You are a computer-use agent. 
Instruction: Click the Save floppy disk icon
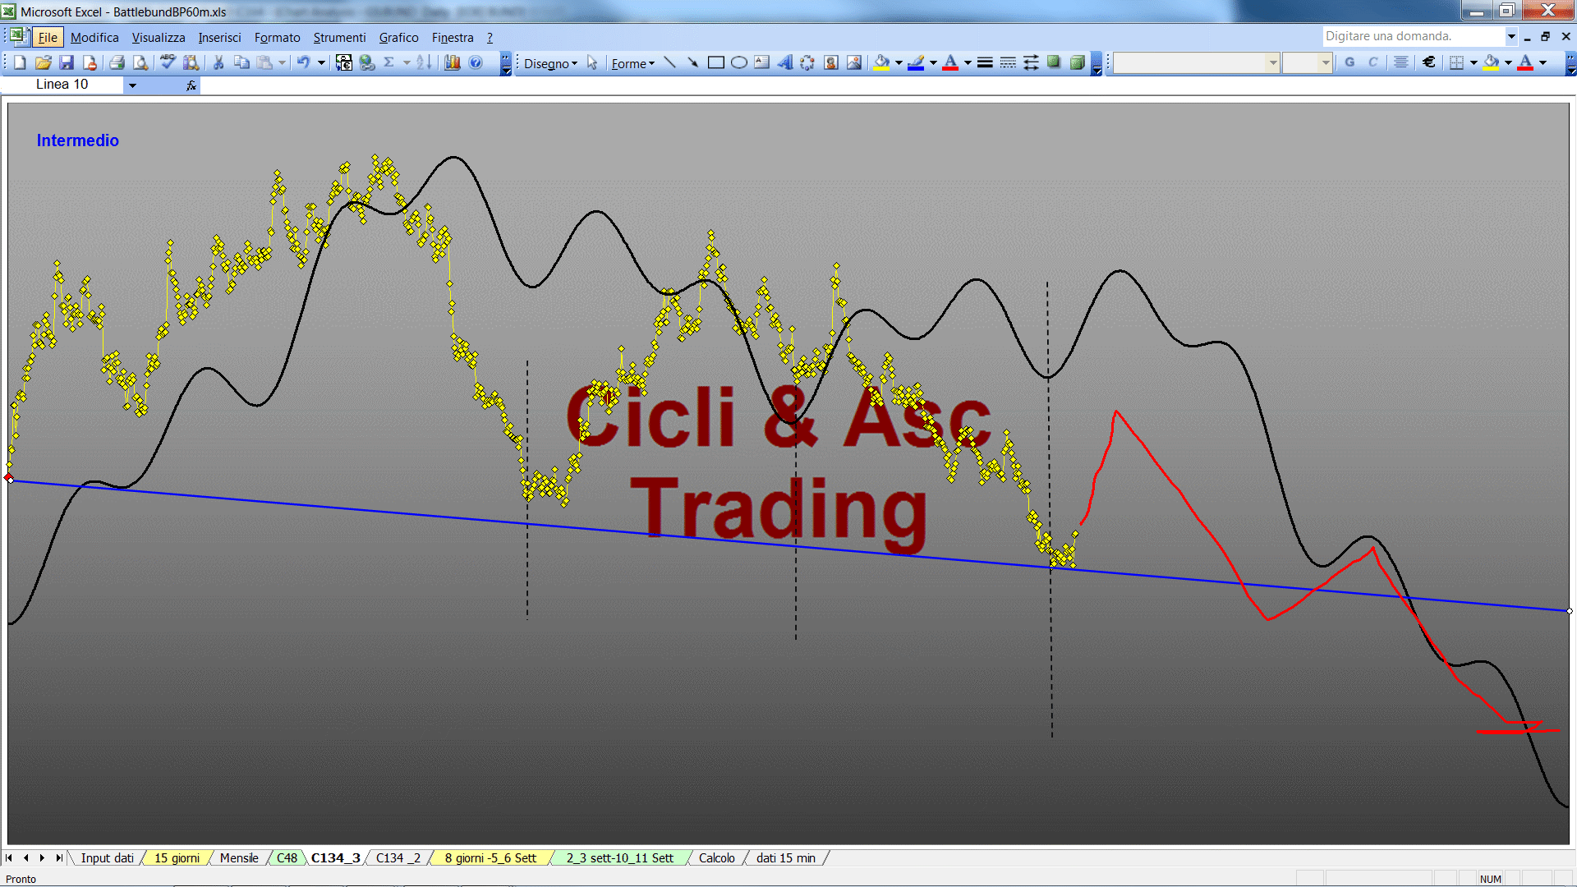tap(67, 62)
